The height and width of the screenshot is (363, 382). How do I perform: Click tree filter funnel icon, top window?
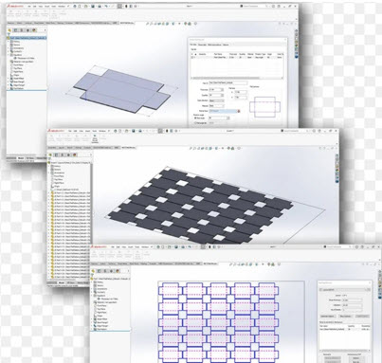(x=9, y=34)
